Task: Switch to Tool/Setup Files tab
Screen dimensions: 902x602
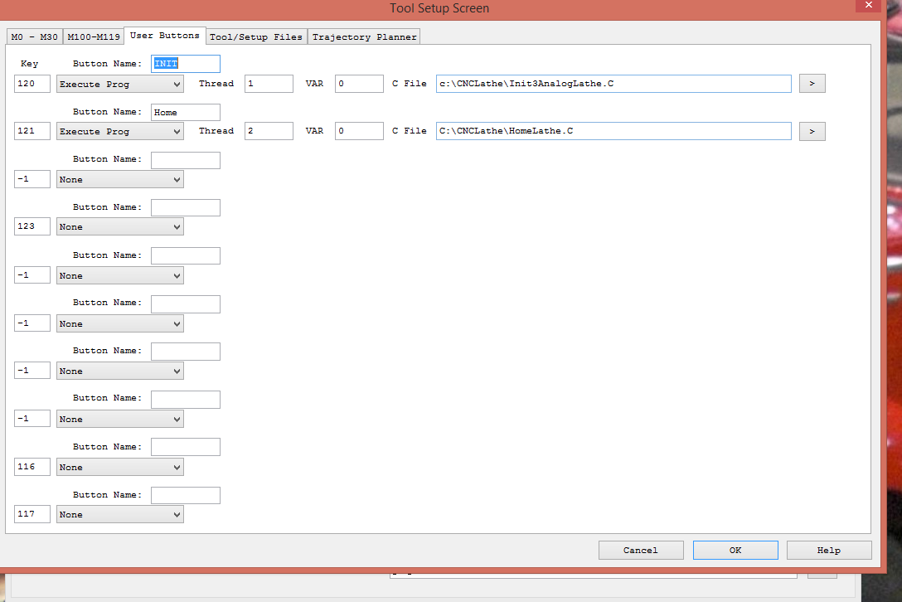Action: [256, 36]
